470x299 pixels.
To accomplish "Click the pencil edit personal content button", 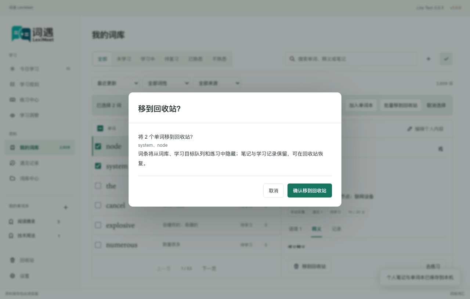I will [x=425, y=129].
